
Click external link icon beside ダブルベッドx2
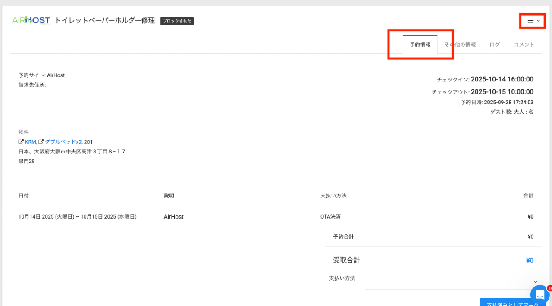41,142
